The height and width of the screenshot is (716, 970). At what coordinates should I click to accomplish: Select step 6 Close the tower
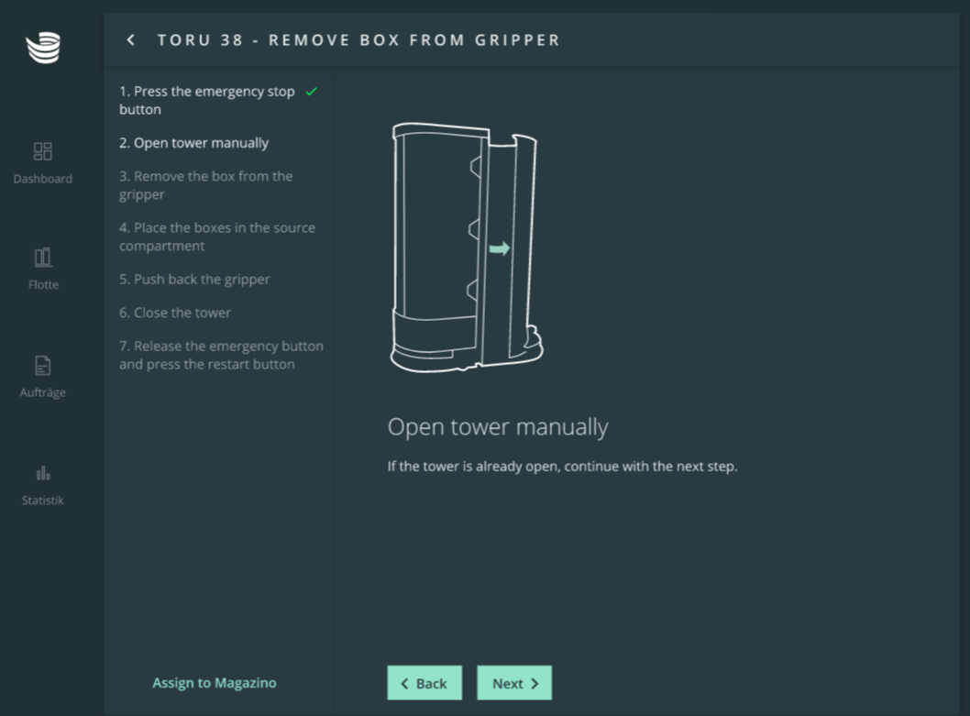175,313
